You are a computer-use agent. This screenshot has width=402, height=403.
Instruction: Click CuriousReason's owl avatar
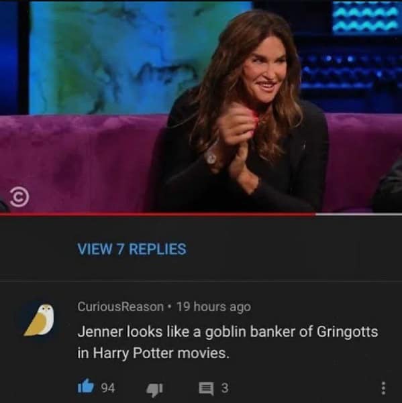click(x=40, y=320)
